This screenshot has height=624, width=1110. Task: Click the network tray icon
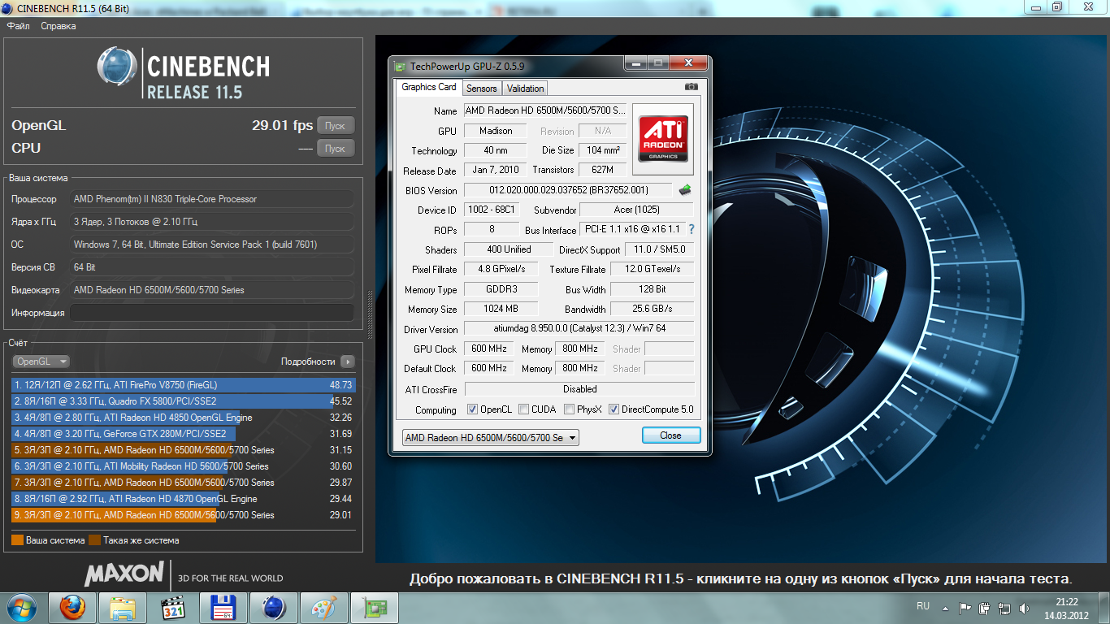coord(1005,608)
